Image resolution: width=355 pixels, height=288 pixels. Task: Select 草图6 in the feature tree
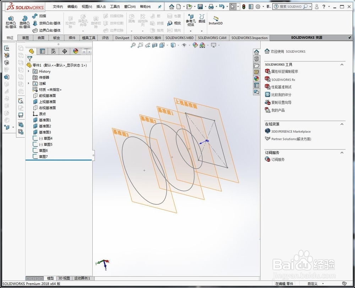coord(43,150)
